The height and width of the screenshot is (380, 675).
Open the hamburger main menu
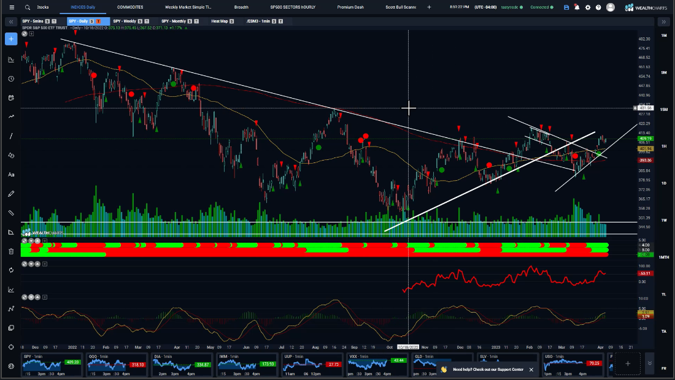click(12, 7)
